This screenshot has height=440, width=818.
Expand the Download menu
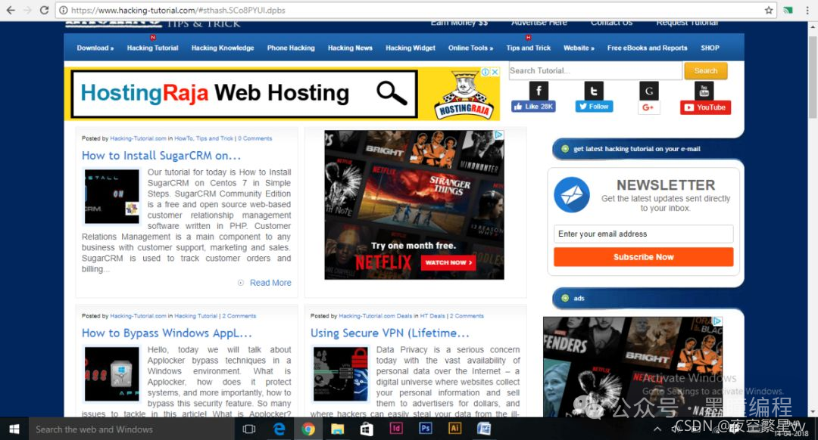95,48
